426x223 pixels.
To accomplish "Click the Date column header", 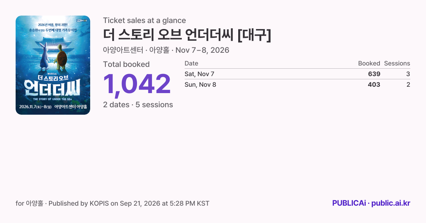I will pyautogui.click(x=191, y=63).
